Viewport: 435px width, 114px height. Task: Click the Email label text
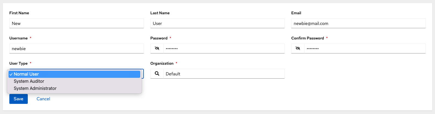[296, 13]
